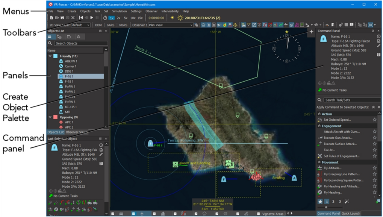
Task: Click the F-16 1 aircraft on map
Action: click(x=150, y=143)
